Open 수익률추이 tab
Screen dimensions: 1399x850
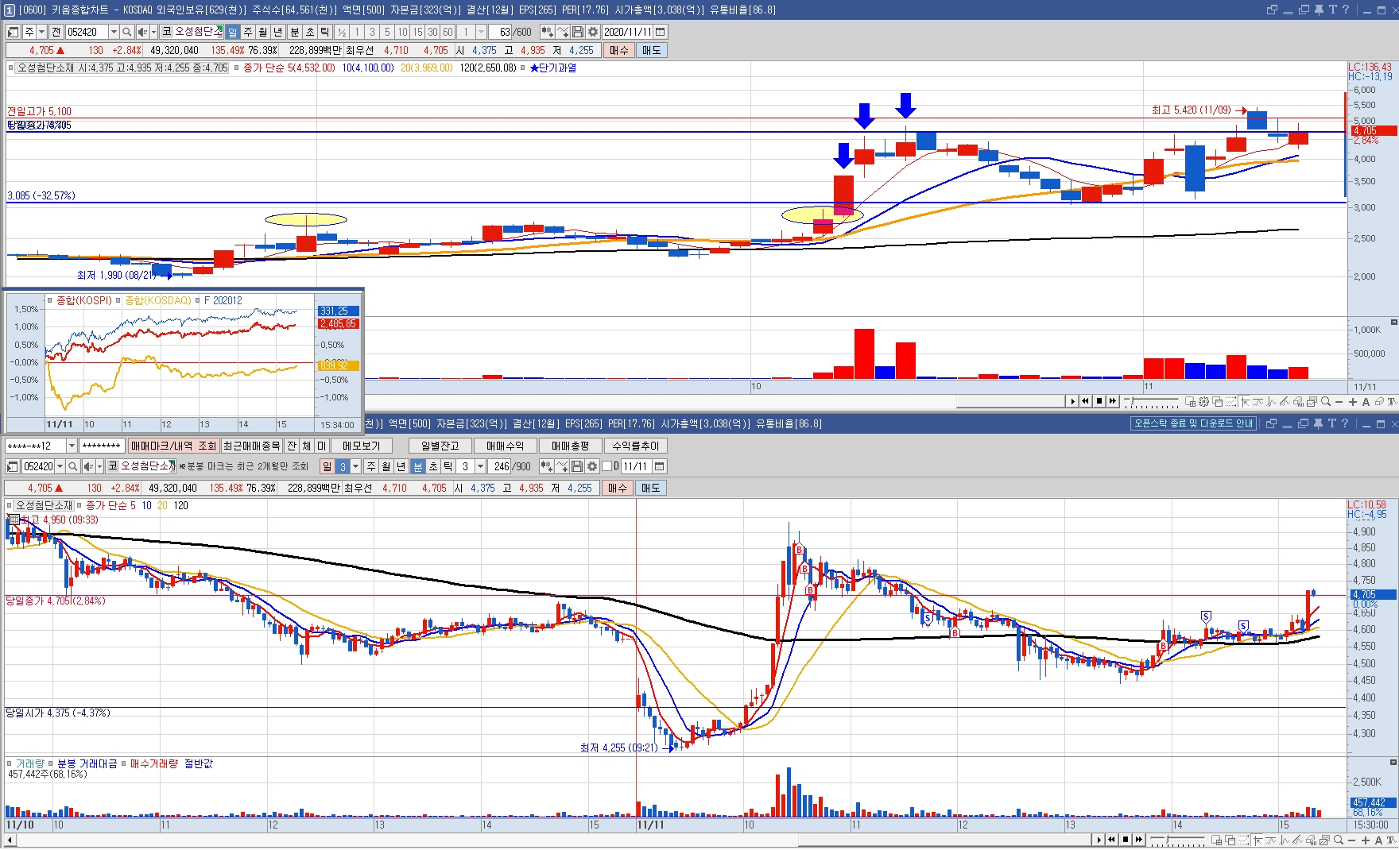(635, 446)
